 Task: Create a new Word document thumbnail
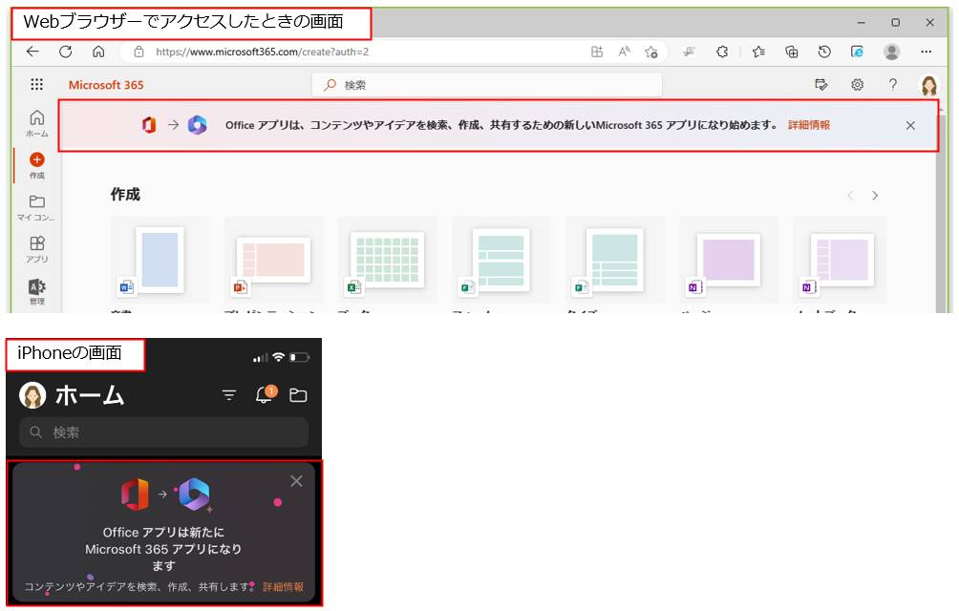(x=159, y=260)
